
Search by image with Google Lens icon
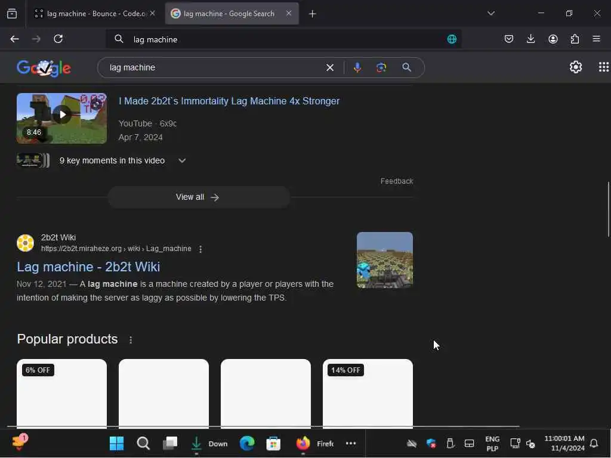pos(381,68)
